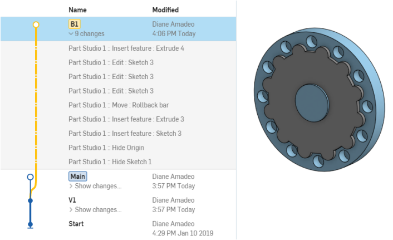Open the Start version row
Viewport: 393px width, 240px height.
point(119,228)
